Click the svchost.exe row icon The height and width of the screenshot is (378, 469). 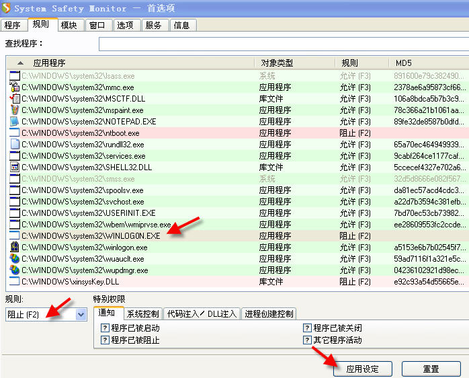(x=14, y=201)
